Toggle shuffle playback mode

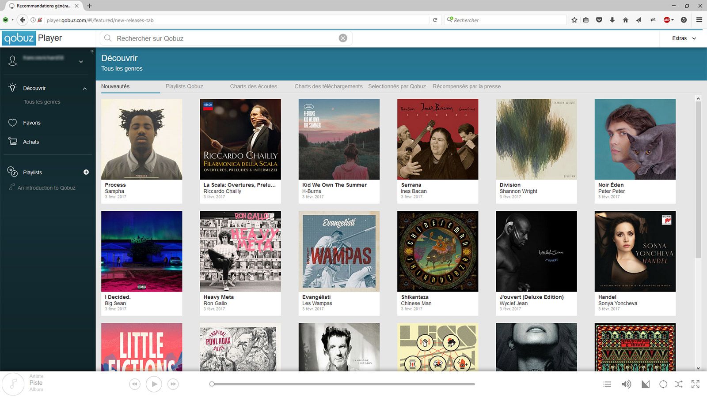click(x=679, y=384)
